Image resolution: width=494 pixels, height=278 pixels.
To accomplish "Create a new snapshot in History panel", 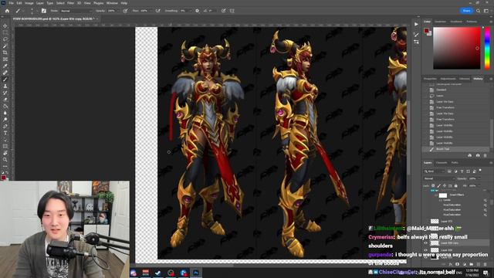I will click(478, 155).
